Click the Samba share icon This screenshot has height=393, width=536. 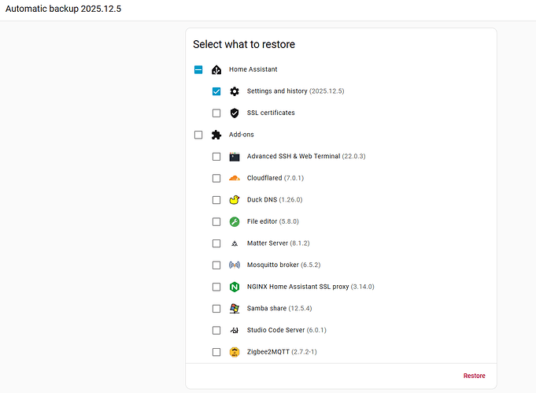(235, 309)
